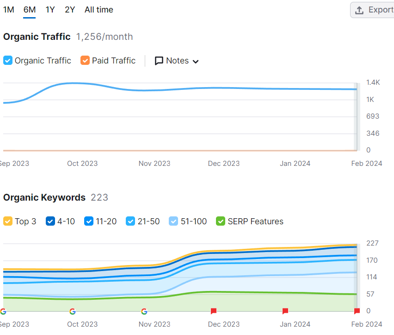Click the red flag note at Feb 2024

(x=357, y=311)
